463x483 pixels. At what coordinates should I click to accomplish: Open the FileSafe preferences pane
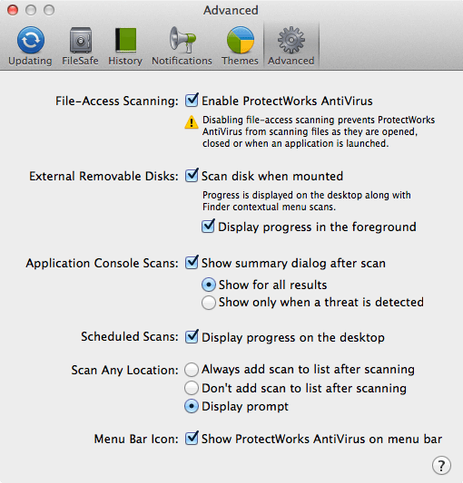tap(80, 46)
